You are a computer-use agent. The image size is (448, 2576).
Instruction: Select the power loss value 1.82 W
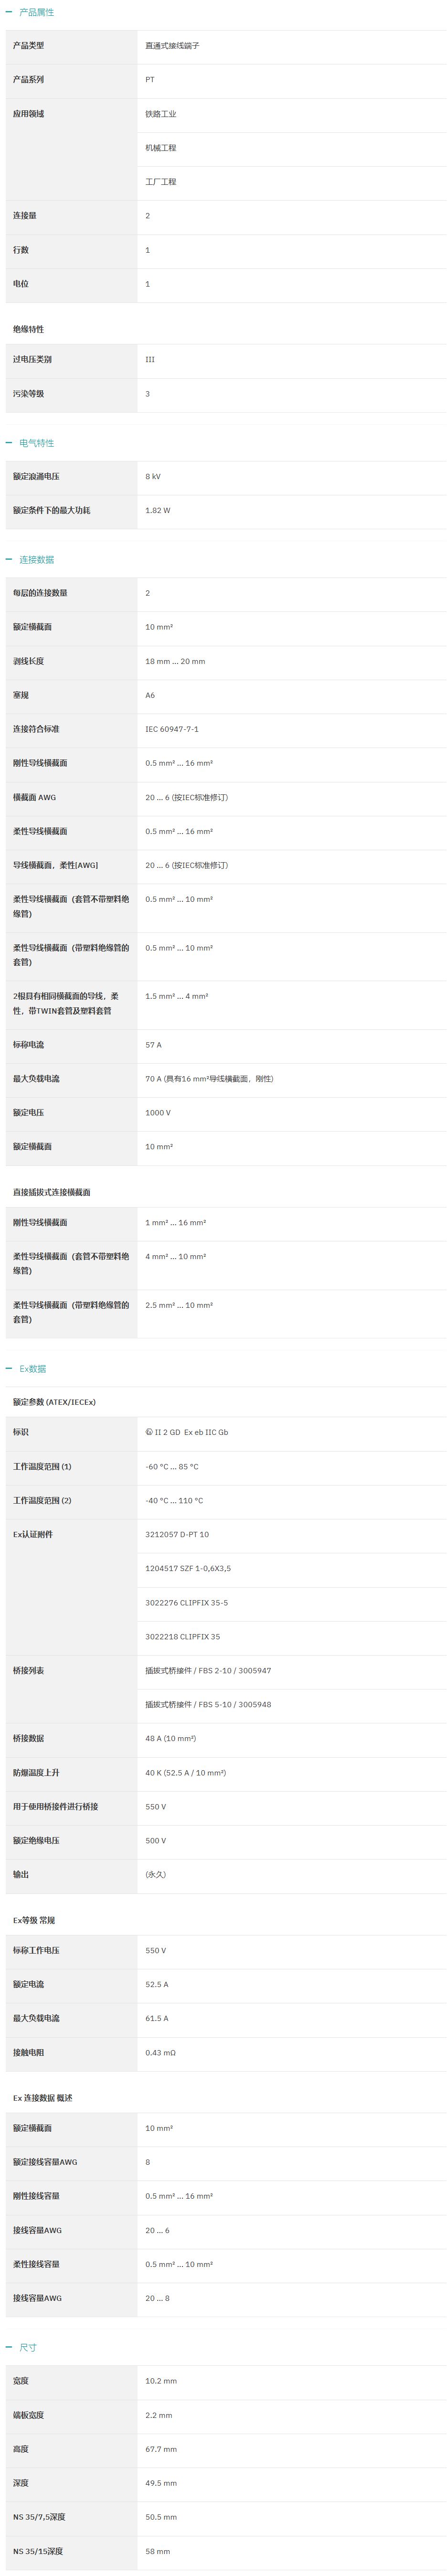158,511
